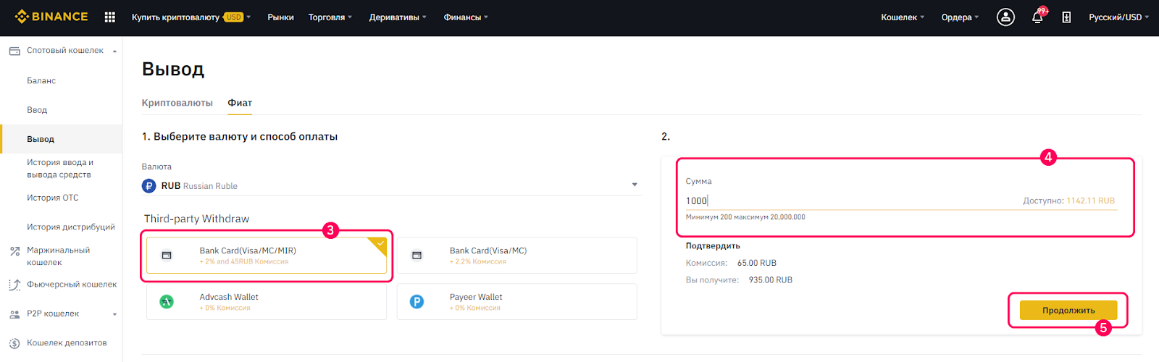Open История ввода и вывода средств
This screenshot has width=1159, height=362.
point(60,169)
